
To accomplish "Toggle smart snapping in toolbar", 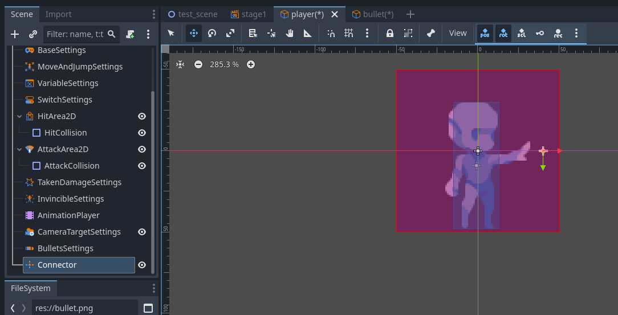I will pos(331,33).
